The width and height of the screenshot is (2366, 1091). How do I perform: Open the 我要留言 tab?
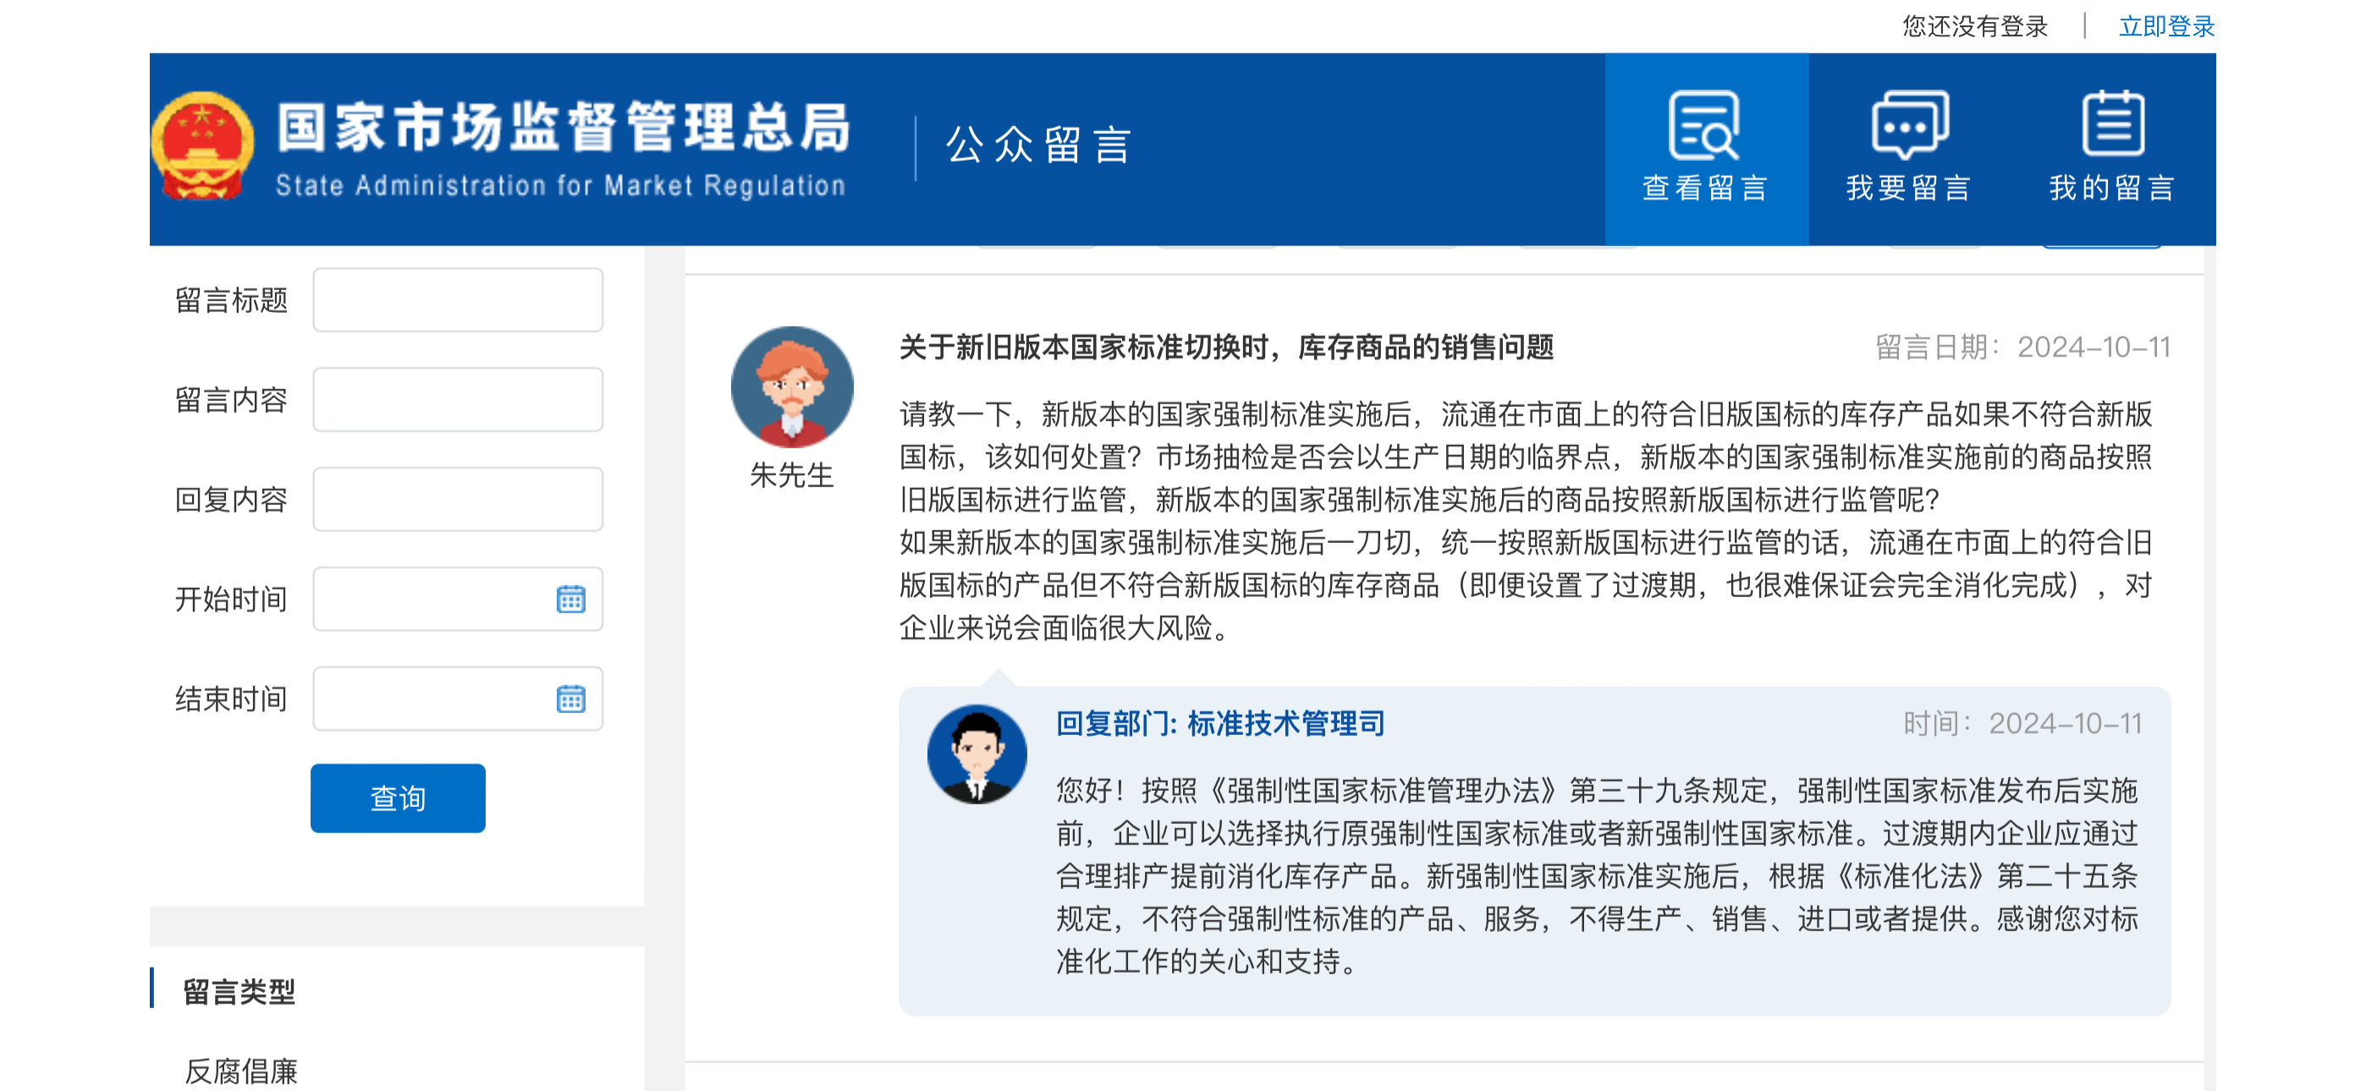point(1910,149)
